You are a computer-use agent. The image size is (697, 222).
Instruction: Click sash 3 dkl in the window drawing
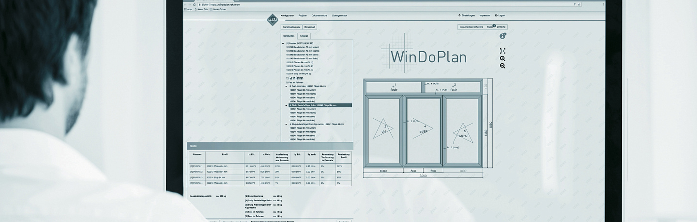point(383,130)
